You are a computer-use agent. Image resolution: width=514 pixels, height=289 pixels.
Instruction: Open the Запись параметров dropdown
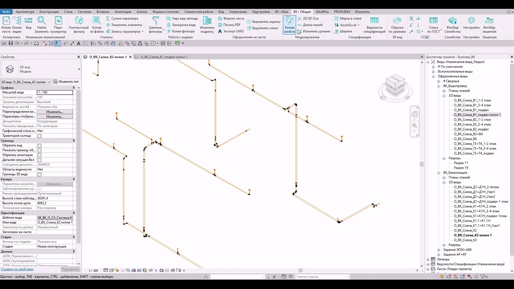(124, 31)
